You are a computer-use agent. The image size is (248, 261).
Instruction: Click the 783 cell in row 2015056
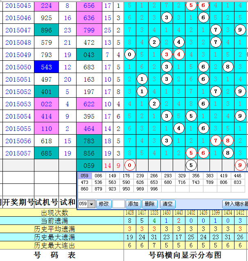[89, 141]
